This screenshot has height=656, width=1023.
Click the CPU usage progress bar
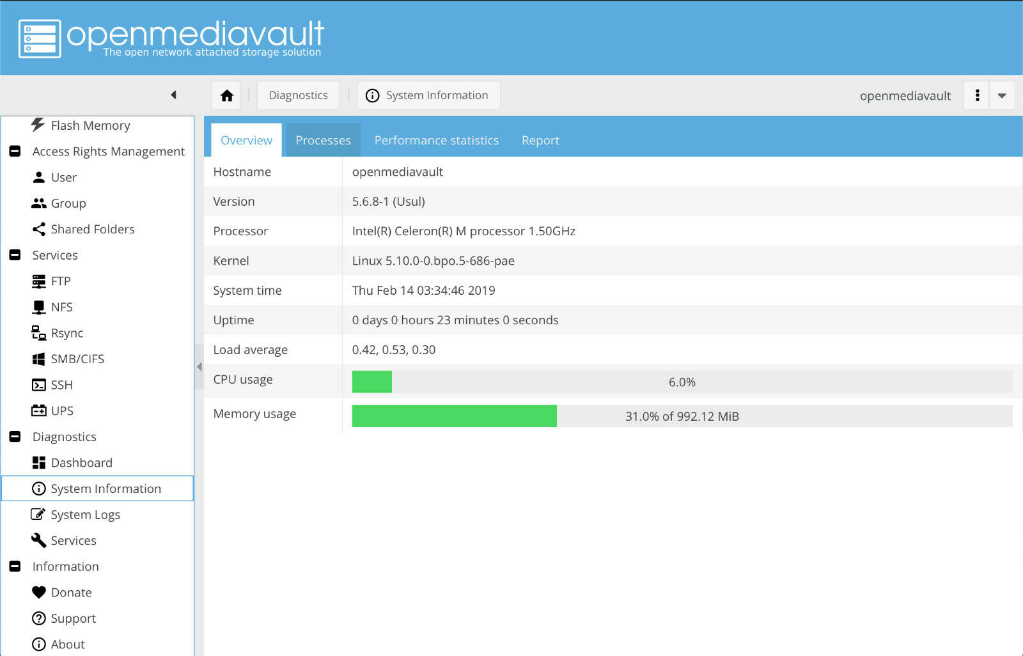pyautogui.click(x=682, y=382)
